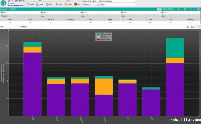Open the 配置 configuration tool
Screen dimensions: 201x124
[x=30, y=4]
